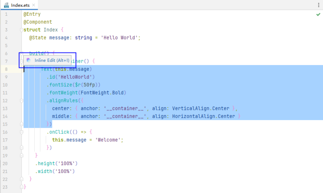
Task: Click fold end marker on line 22
Action: (21, 179)
